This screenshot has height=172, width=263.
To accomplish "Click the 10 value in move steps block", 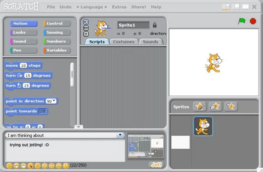I will (23, 65).
